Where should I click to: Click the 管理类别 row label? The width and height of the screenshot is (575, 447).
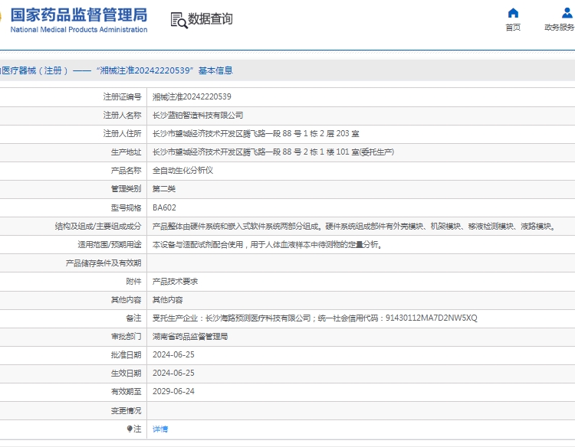click(127, 189)
